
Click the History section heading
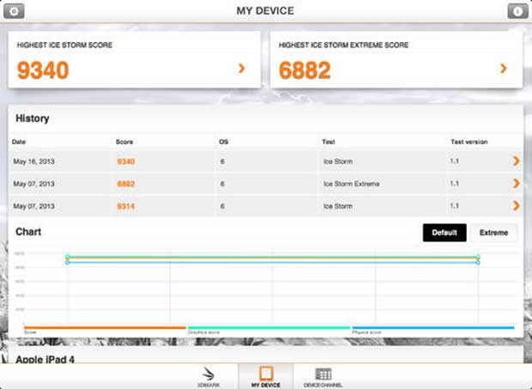pos(33,119)
